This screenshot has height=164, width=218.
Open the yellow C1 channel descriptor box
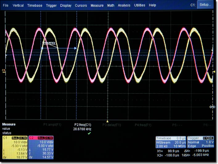tap(14, 147)
